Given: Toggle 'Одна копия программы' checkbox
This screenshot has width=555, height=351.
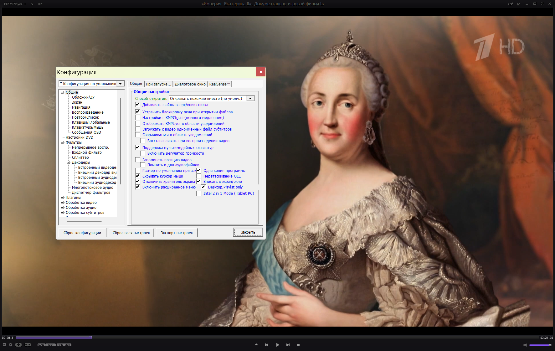Looking at the screenshot, I should pos(199,171).
